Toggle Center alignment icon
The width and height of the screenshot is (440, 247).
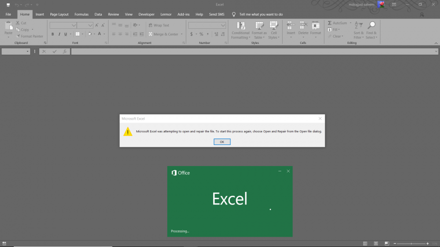120,34
